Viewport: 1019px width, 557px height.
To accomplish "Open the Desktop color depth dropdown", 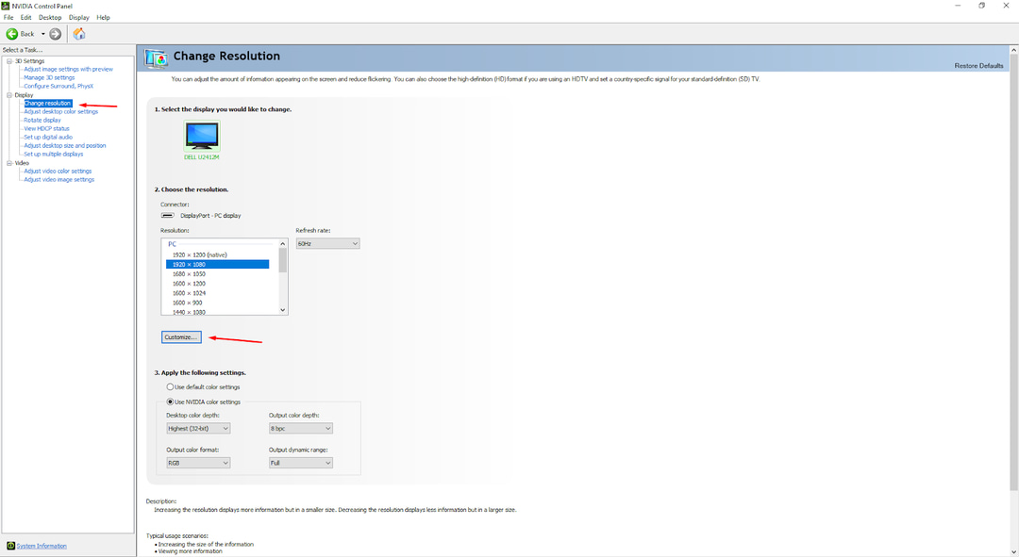I will point(197,428).
